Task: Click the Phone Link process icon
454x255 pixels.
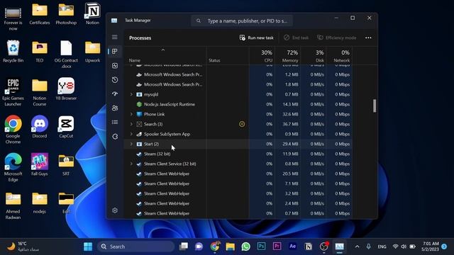Action: [139, 114]
